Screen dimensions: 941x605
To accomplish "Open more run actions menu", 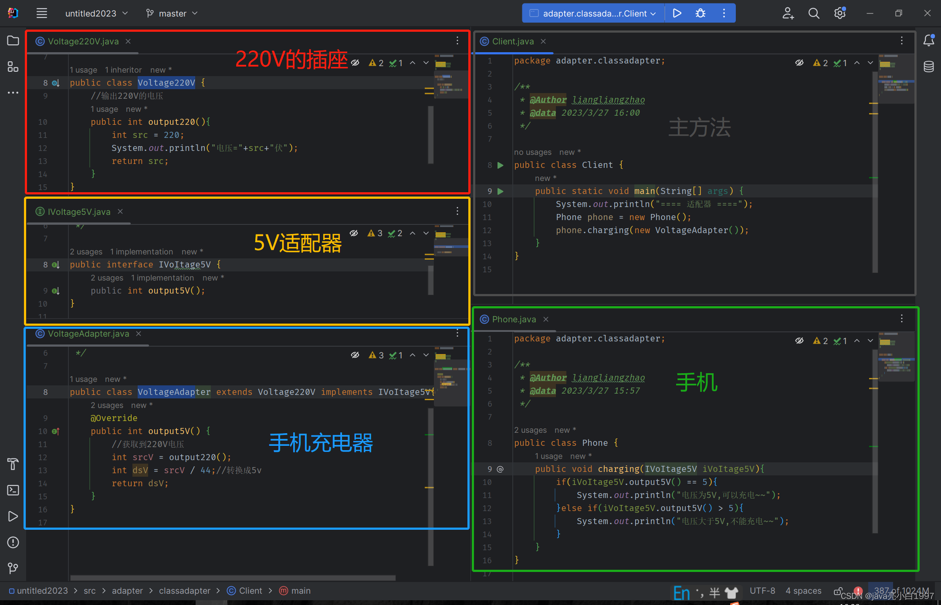I will [x=724, y=13].
